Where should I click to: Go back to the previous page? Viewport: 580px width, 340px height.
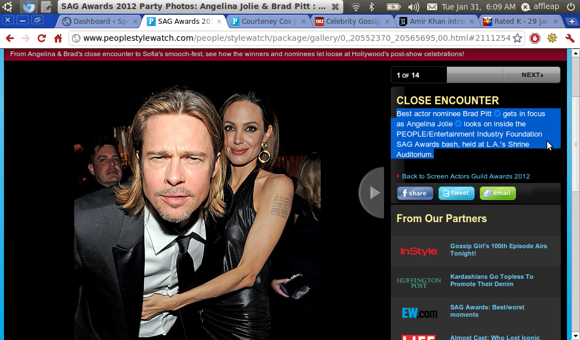tap(10, 38)
